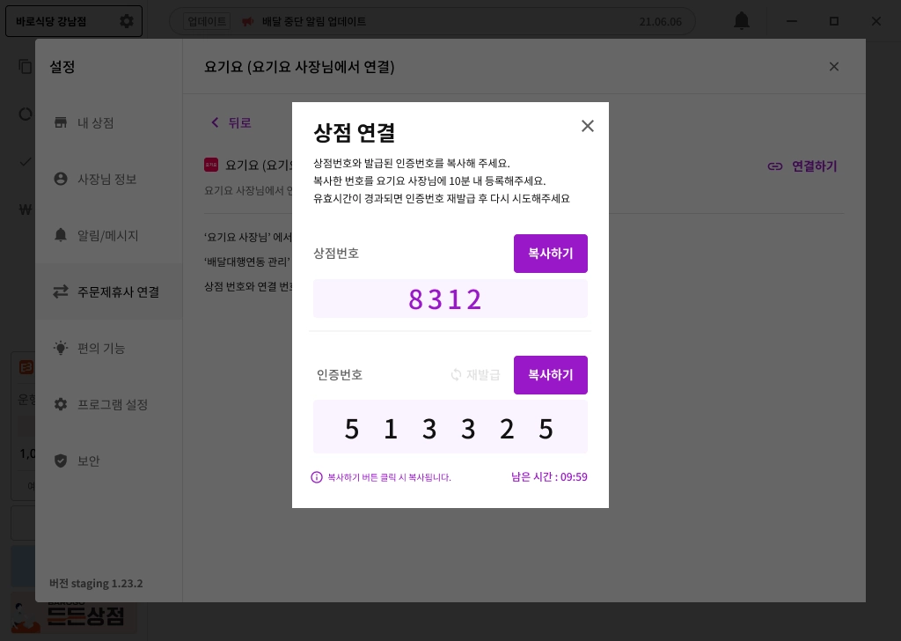Click the checkmark icon in left sidebar

click(x=25, y=161)
